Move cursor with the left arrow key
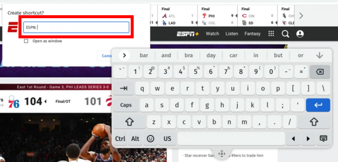 (293, 139)
